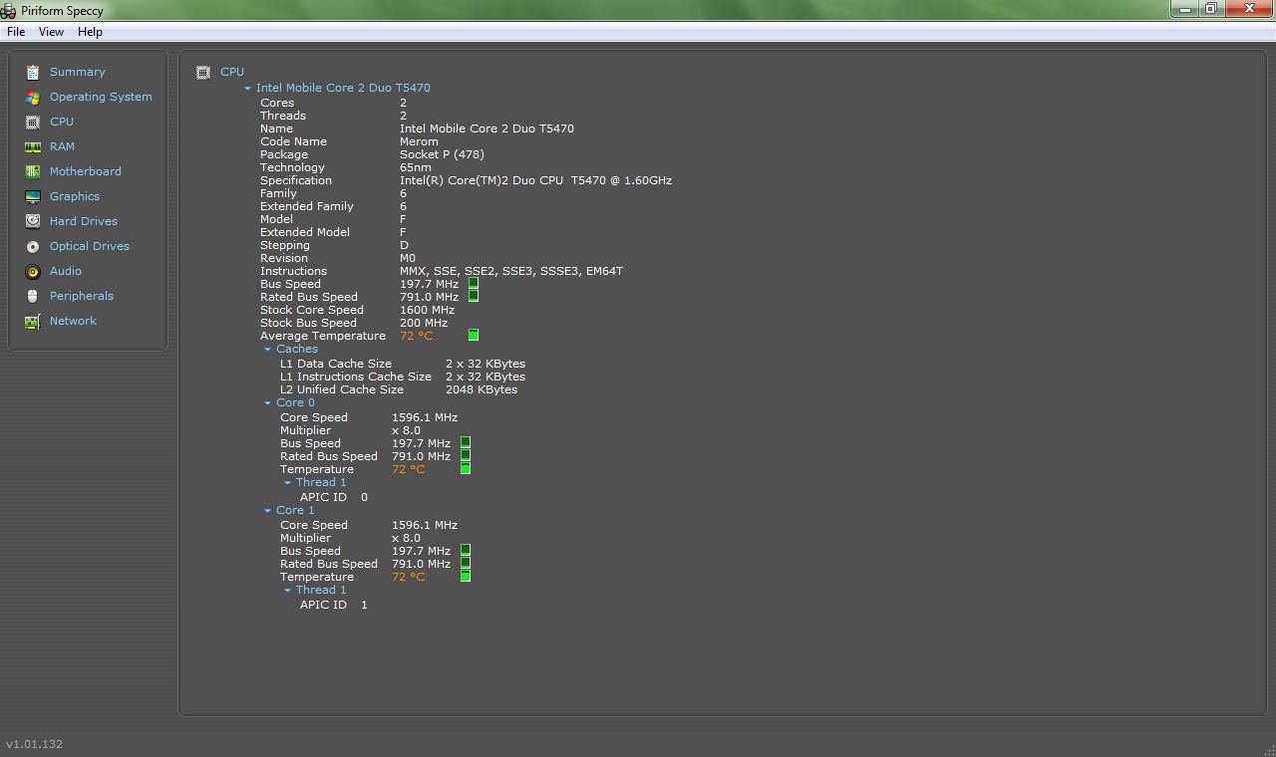This screenshot has height=757, width=1276.
Task: Click the Optical Drives disc icon
Action: click(33, 246)
